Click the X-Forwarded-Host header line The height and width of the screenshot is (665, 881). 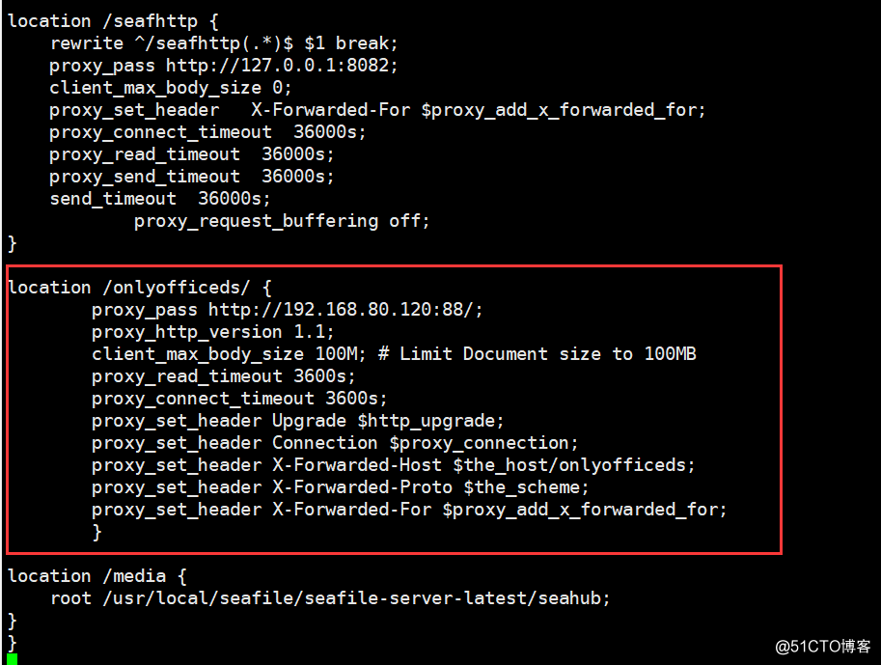click(x=394, y=465)
